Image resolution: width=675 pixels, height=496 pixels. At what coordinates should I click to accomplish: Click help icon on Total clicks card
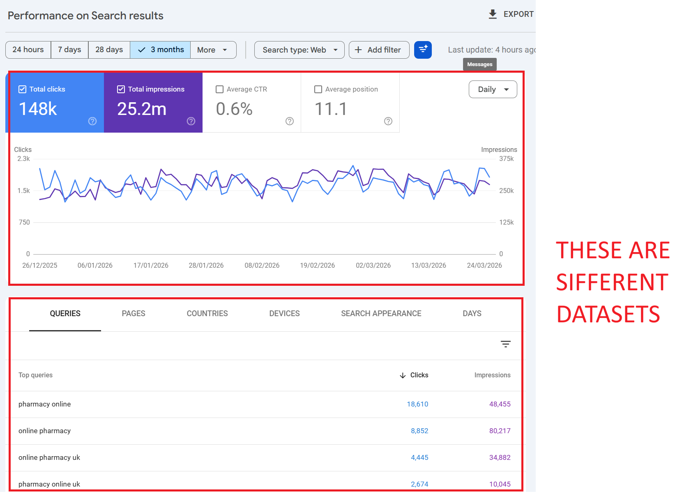92,121
